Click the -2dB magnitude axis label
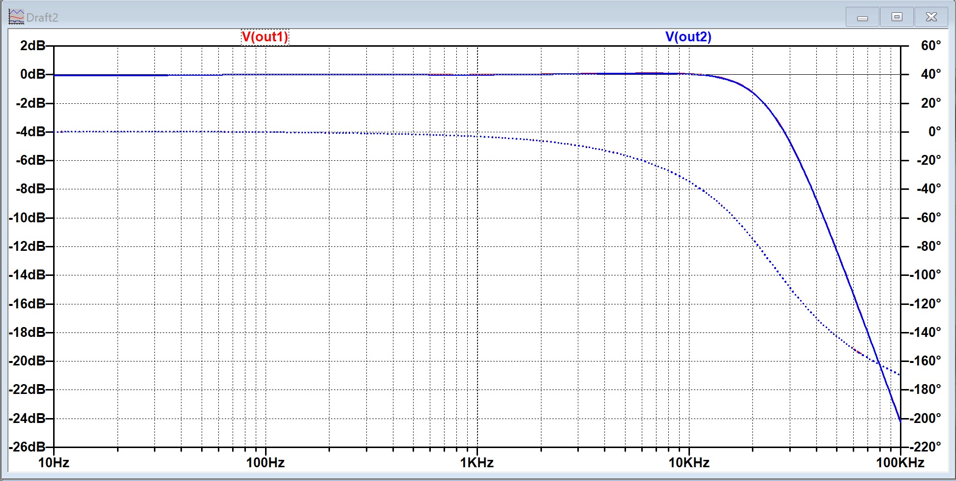956x481 pixels. [30, 103]
